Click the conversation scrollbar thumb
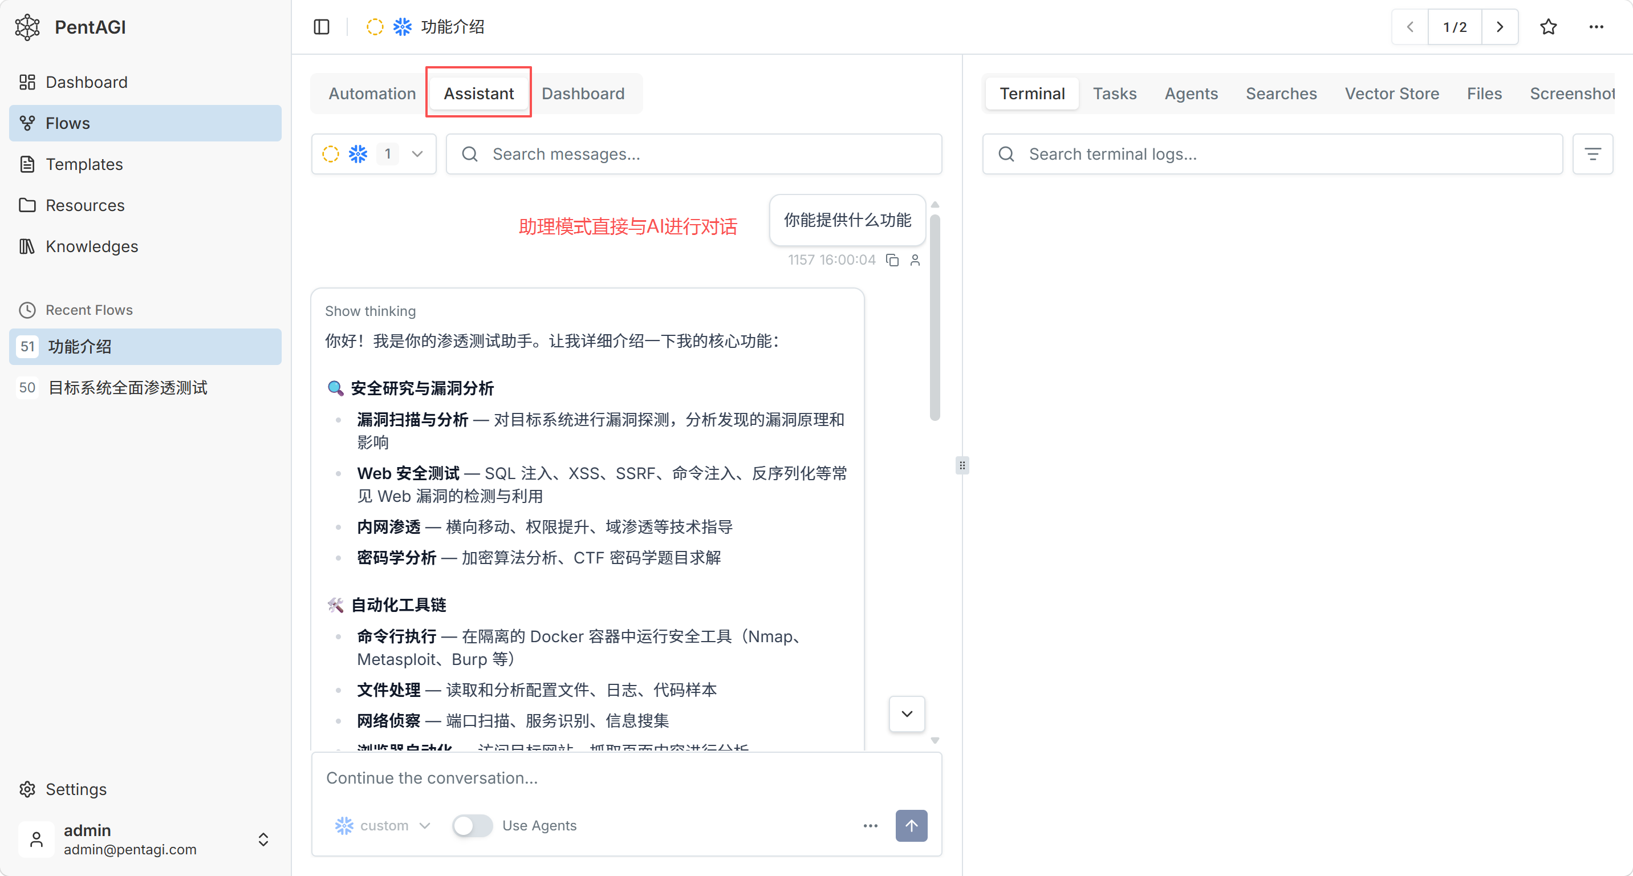The width and height of the screenshot is (1633, 876). coord(935,317)
